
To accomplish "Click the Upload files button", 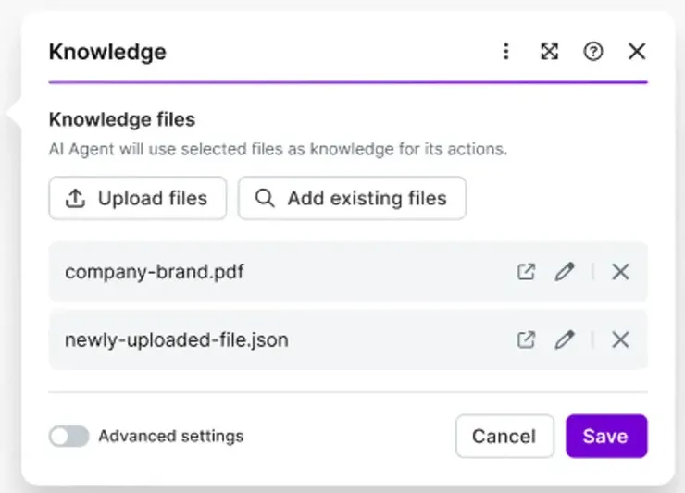I will (138, 198).
